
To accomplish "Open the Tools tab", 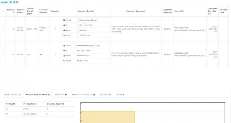I will pos(120,95).
